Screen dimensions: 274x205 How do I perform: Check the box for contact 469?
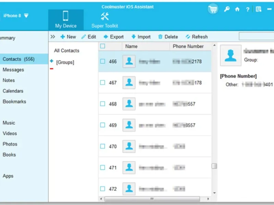[102, 125]
